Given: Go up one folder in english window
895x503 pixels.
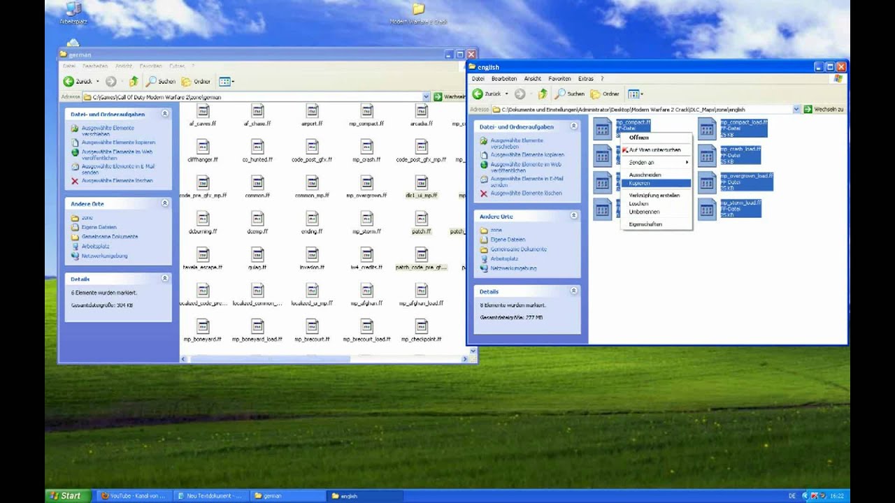Looking at the screenshot, I should coord(543,94).
